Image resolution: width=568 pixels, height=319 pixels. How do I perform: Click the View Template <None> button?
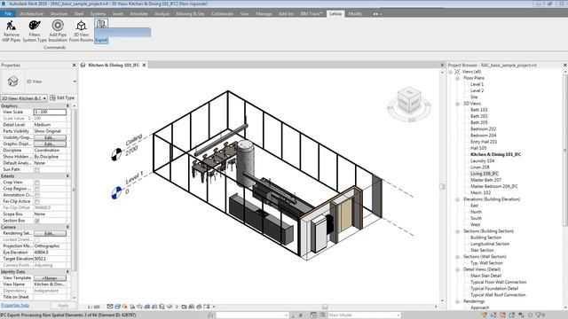[50, 278]
